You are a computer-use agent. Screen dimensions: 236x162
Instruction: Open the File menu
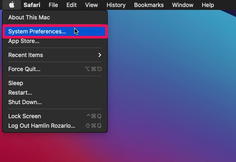(x=53, y=5)
